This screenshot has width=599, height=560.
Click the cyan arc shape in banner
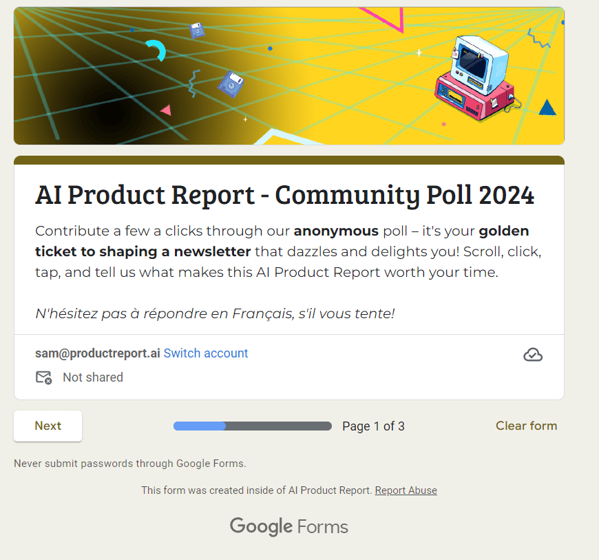tap(156, 50)
